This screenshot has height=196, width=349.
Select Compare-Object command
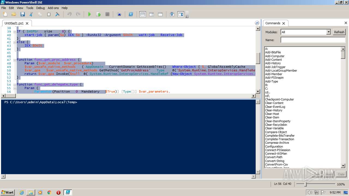276,132
